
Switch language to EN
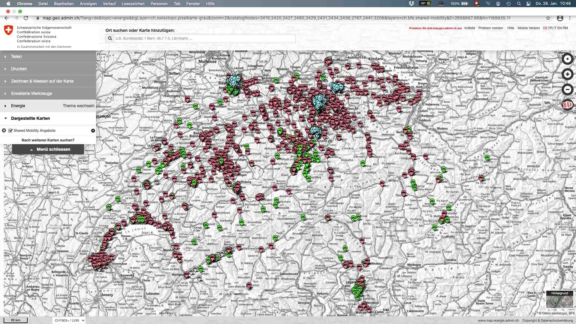point(559,28)
